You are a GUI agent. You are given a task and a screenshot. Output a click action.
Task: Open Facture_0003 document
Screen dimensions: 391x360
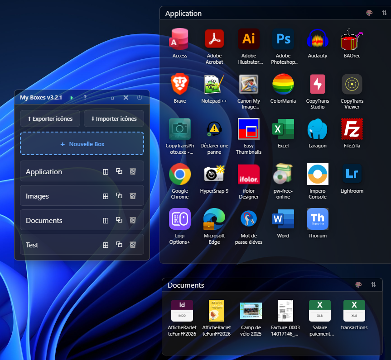point(285,310)
